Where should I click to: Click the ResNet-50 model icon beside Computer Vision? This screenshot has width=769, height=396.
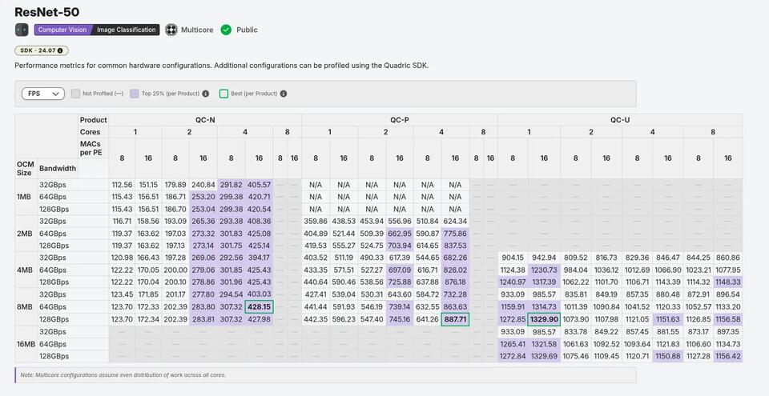point(22,30)
